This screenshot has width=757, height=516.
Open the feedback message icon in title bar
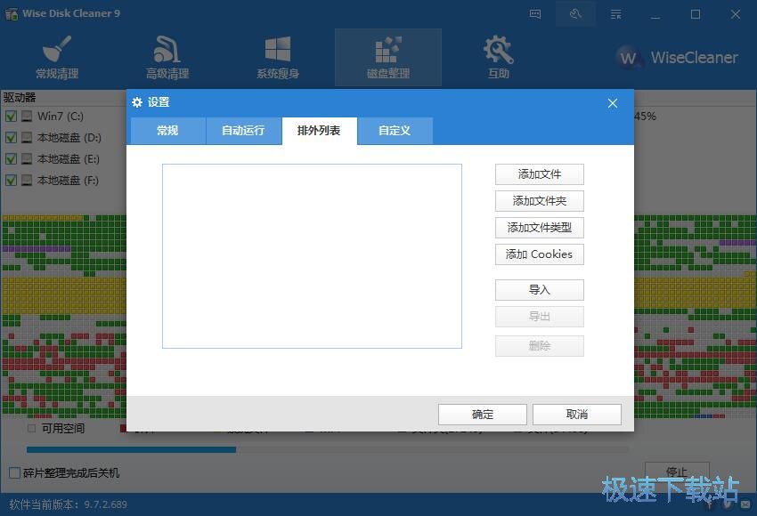coord(535,14)
